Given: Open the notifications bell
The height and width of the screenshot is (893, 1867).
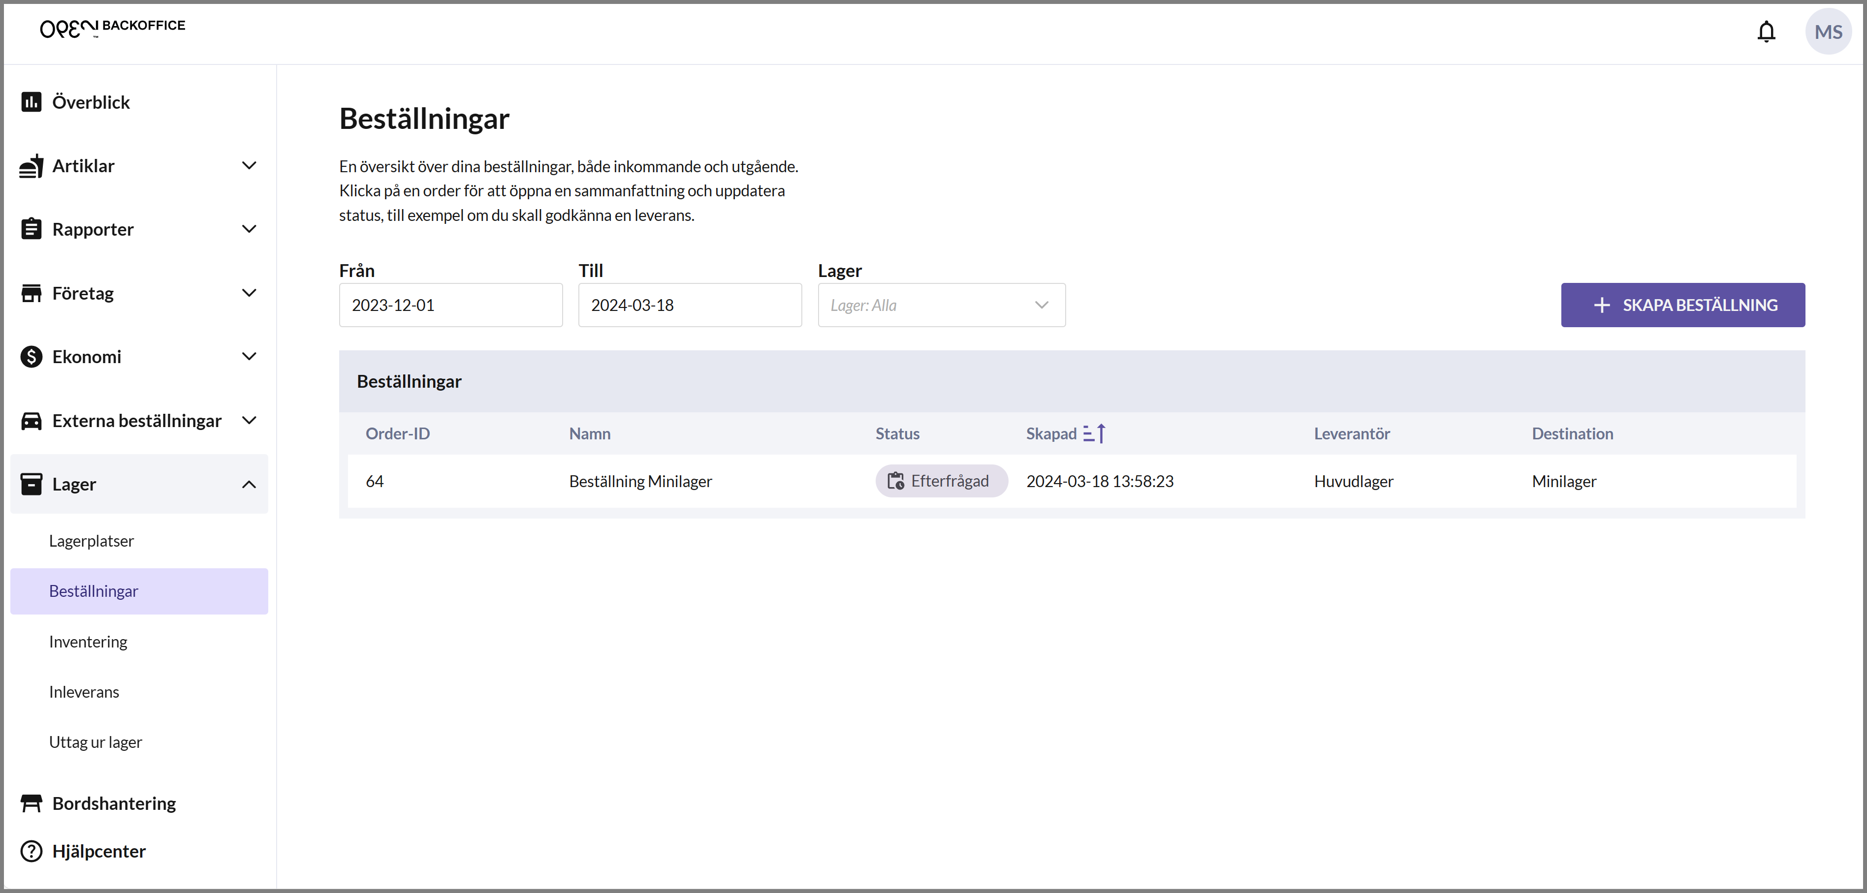Looking at the screenshot, I should [1766, 32].
